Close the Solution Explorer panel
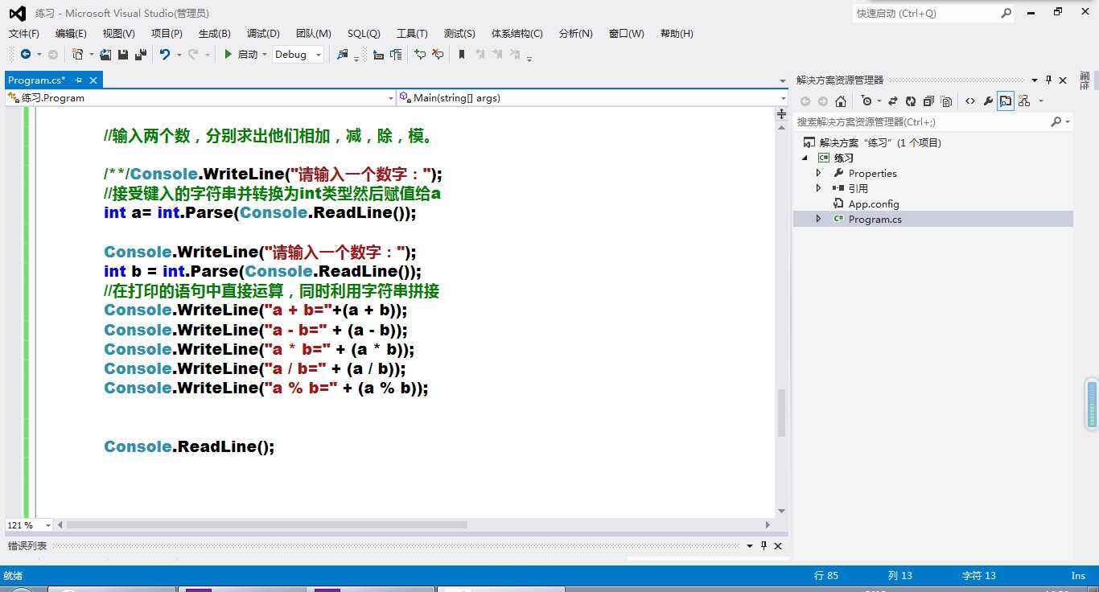 pos(1063,80)
